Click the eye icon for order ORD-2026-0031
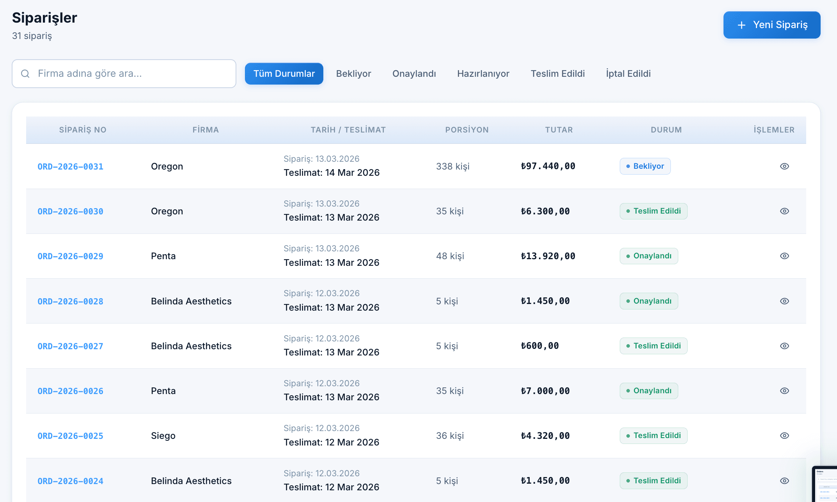This screenshot has height=502, width=837. pyautogui.click(x=784, y=166)
